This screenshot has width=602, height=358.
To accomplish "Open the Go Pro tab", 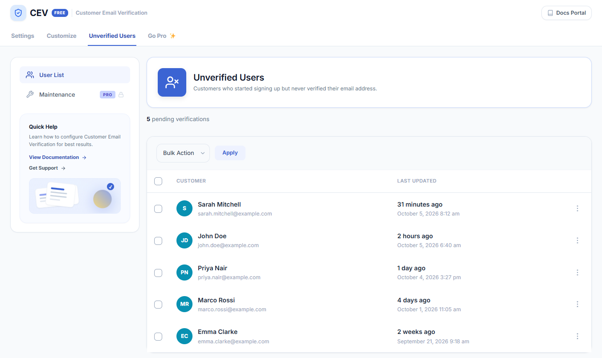I will 162,36.
